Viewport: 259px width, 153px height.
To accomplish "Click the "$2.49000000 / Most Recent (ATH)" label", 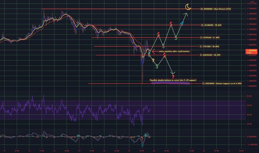I will (x=215, y=9).
